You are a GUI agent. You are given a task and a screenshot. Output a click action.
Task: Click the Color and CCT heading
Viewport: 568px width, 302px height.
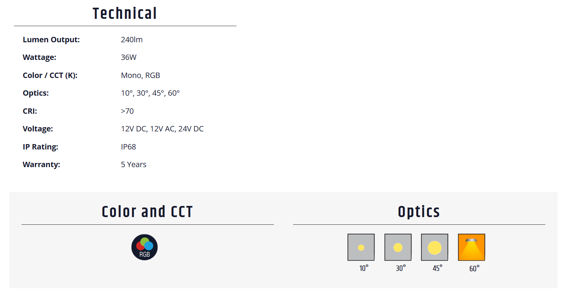click(147, 212)
